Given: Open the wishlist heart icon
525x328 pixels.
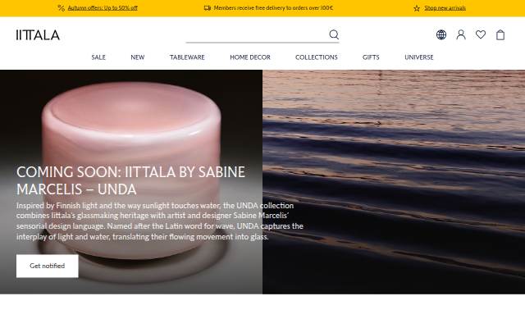Looking at the screenshot, I should (481, 34).
